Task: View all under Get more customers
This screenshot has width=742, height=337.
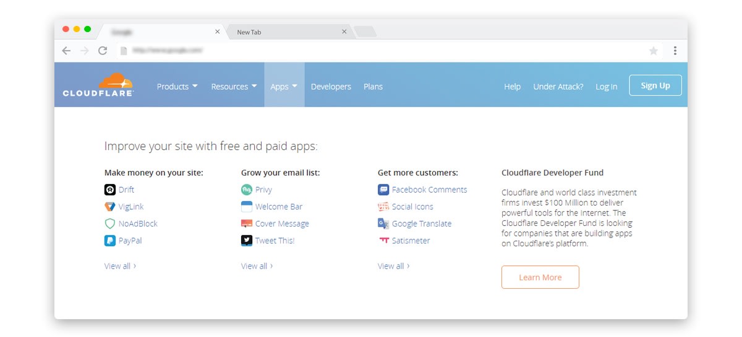Action: click(393, 266)
